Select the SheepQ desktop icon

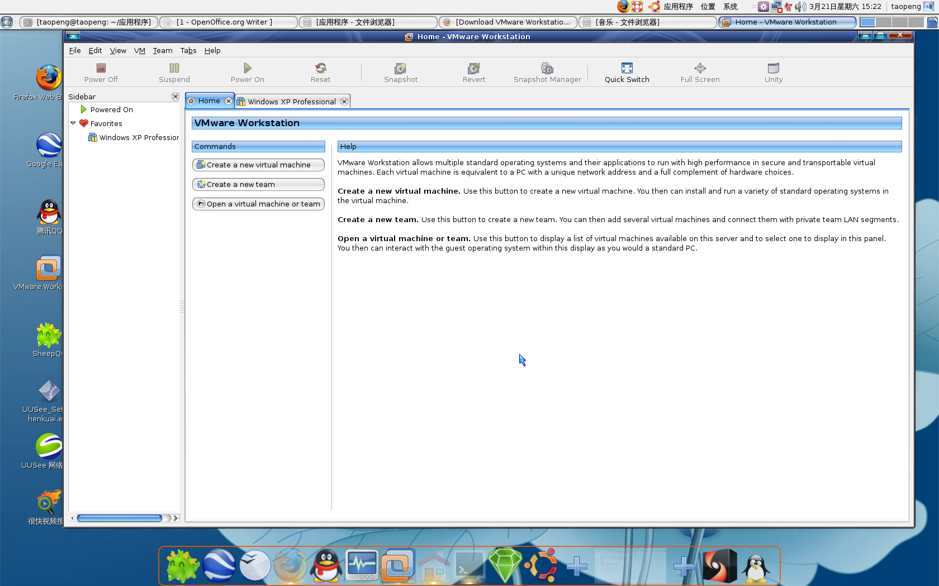click(x=49, y=335)
